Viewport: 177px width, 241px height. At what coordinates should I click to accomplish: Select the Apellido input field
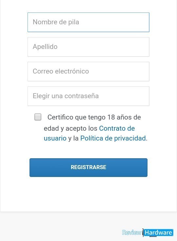[x=88, y=47]
